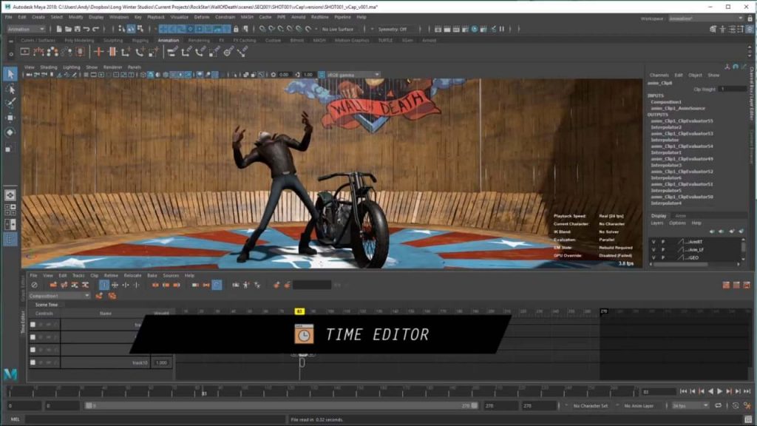
Task: Select the arrow Select tool in toolbox
Action: coord(10,74)
